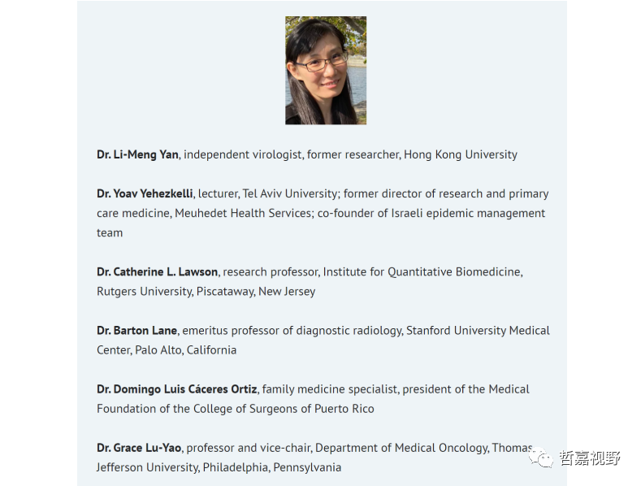Viewport: 641px width, 486px height.
Task: Click the name Dr. Yoav Yehezkelli
Action: (145, 193)
